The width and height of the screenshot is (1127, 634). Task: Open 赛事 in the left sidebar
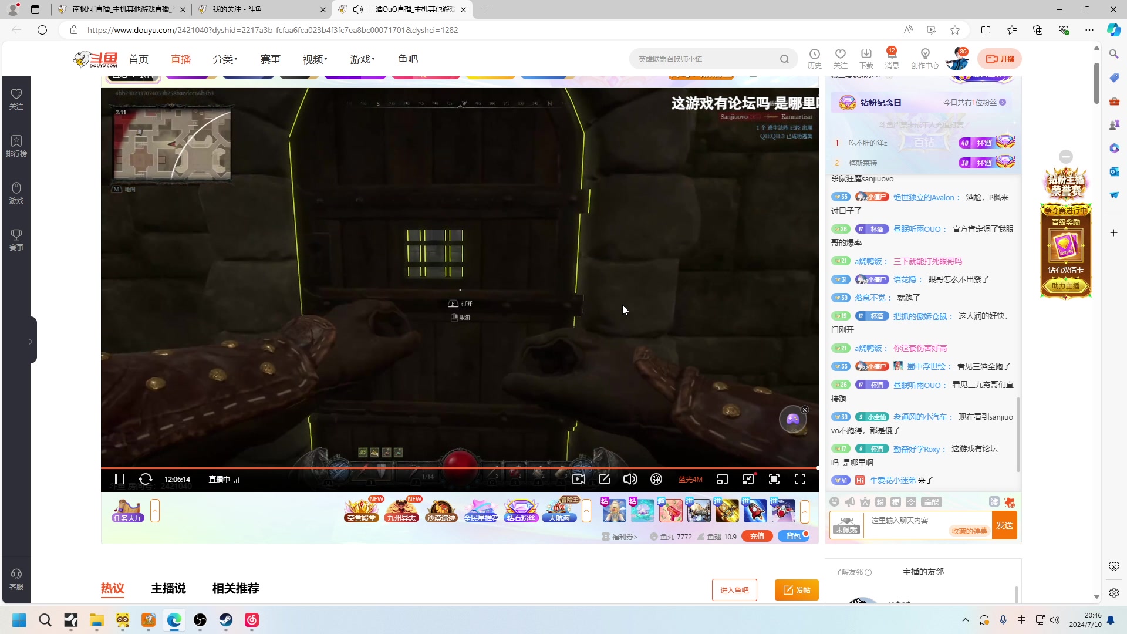16,240
